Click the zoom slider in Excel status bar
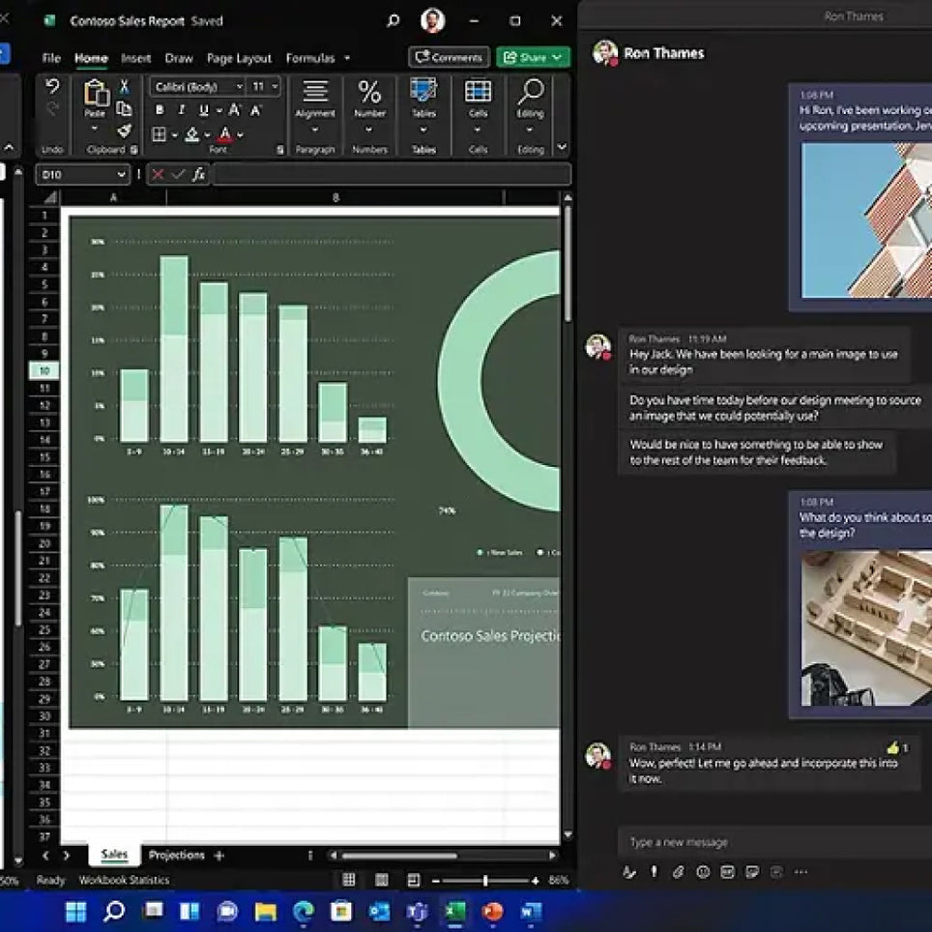 (484, 881)
